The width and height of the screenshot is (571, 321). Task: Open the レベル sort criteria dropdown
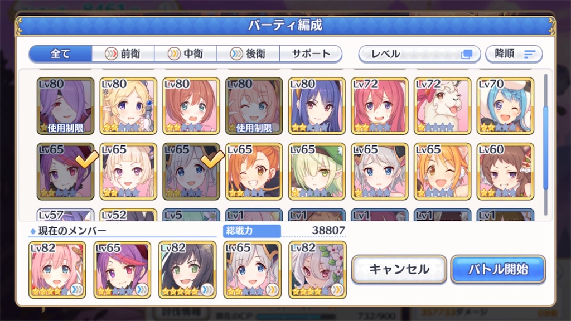[x=419, y=54]
